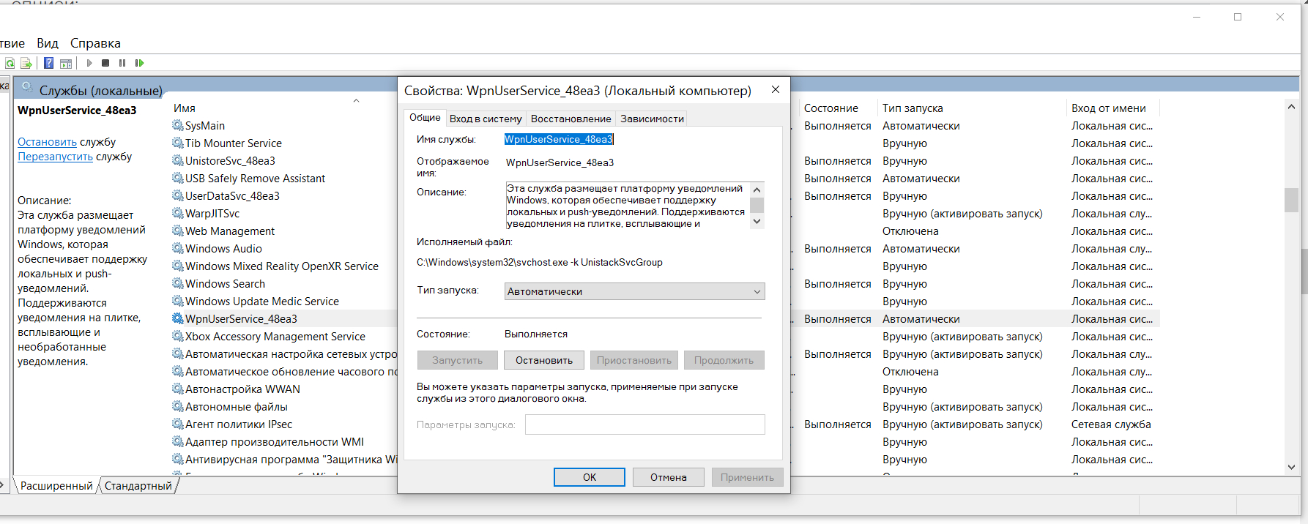1308x524 pixels.
Task: Click the Остановить службу link
Action: [47, 142]
